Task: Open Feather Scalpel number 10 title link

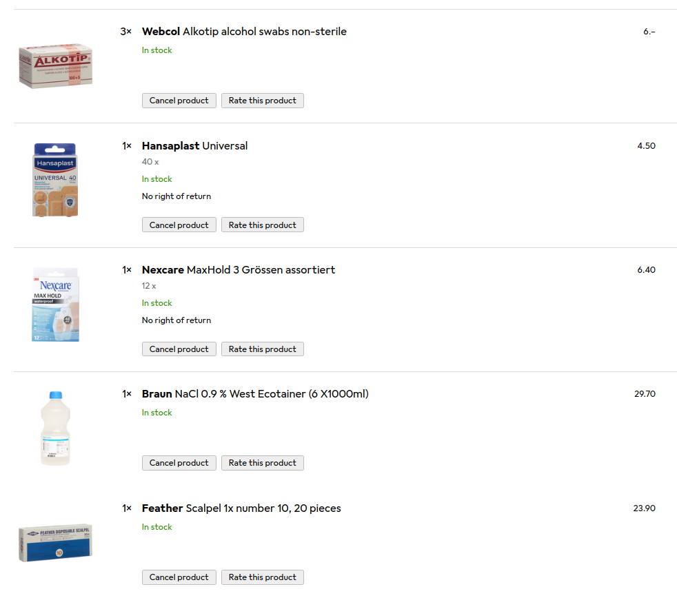Action: (x=241, y=508)
